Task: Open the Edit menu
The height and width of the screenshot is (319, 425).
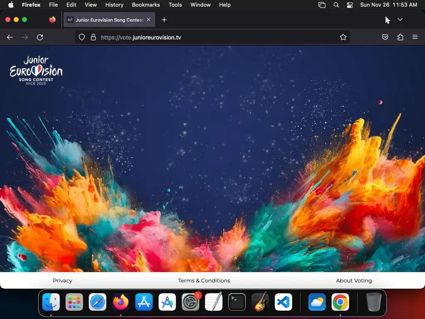Action: [x=71, y=5]
